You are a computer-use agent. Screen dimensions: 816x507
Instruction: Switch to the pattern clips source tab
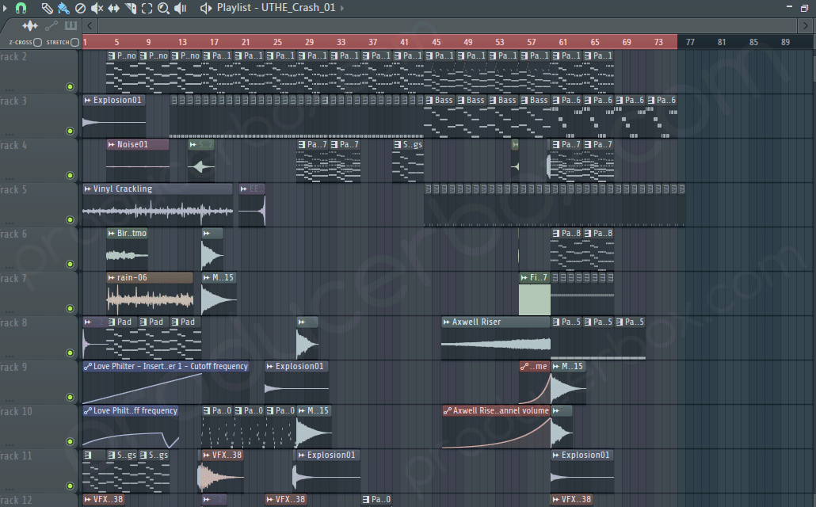71,25
